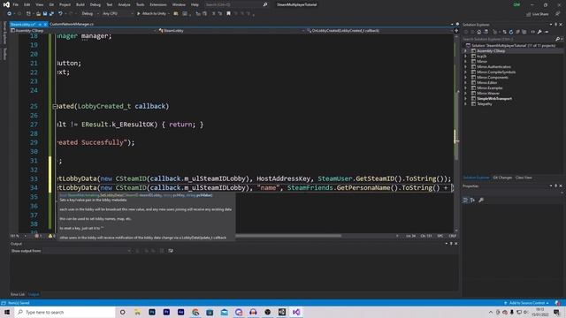The height and width of the screenshot is (318, 566).
Task: Open the SteamLobby class navigation dropdown
Action: coord(232,31)
